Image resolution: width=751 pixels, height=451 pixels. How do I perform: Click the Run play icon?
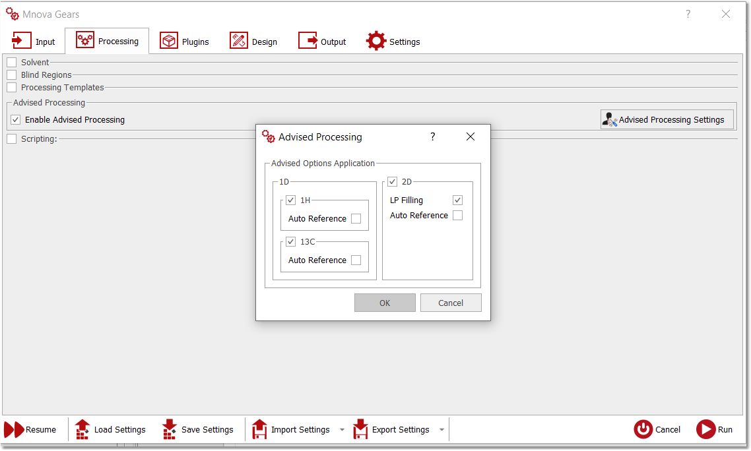705,429
